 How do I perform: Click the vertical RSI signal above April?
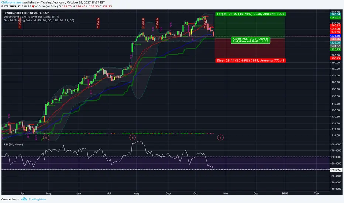coord(20,23)
